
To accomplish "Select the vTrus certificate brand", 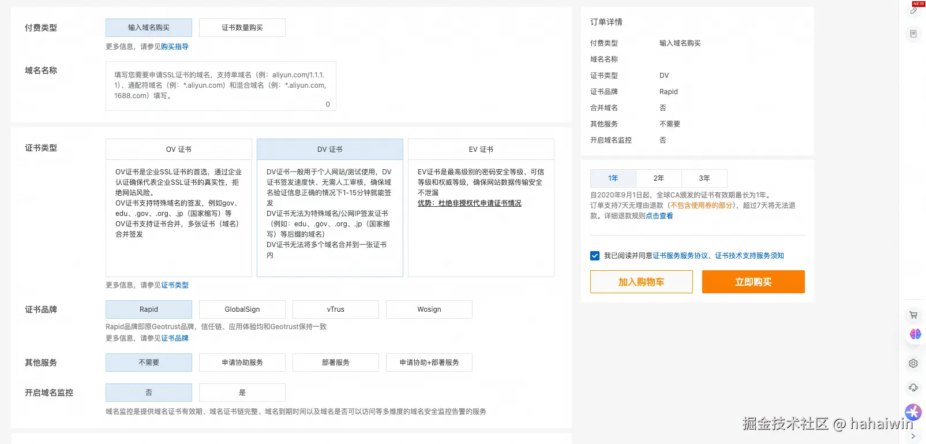I will tap(336, 309).
